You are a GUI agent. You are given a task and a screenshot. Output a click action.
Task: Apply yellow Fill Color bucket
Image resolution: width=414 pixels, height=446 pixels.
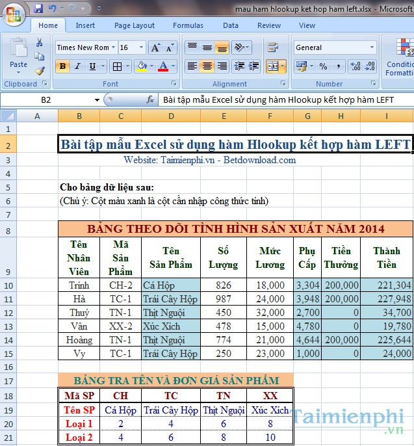coord(142,66)
